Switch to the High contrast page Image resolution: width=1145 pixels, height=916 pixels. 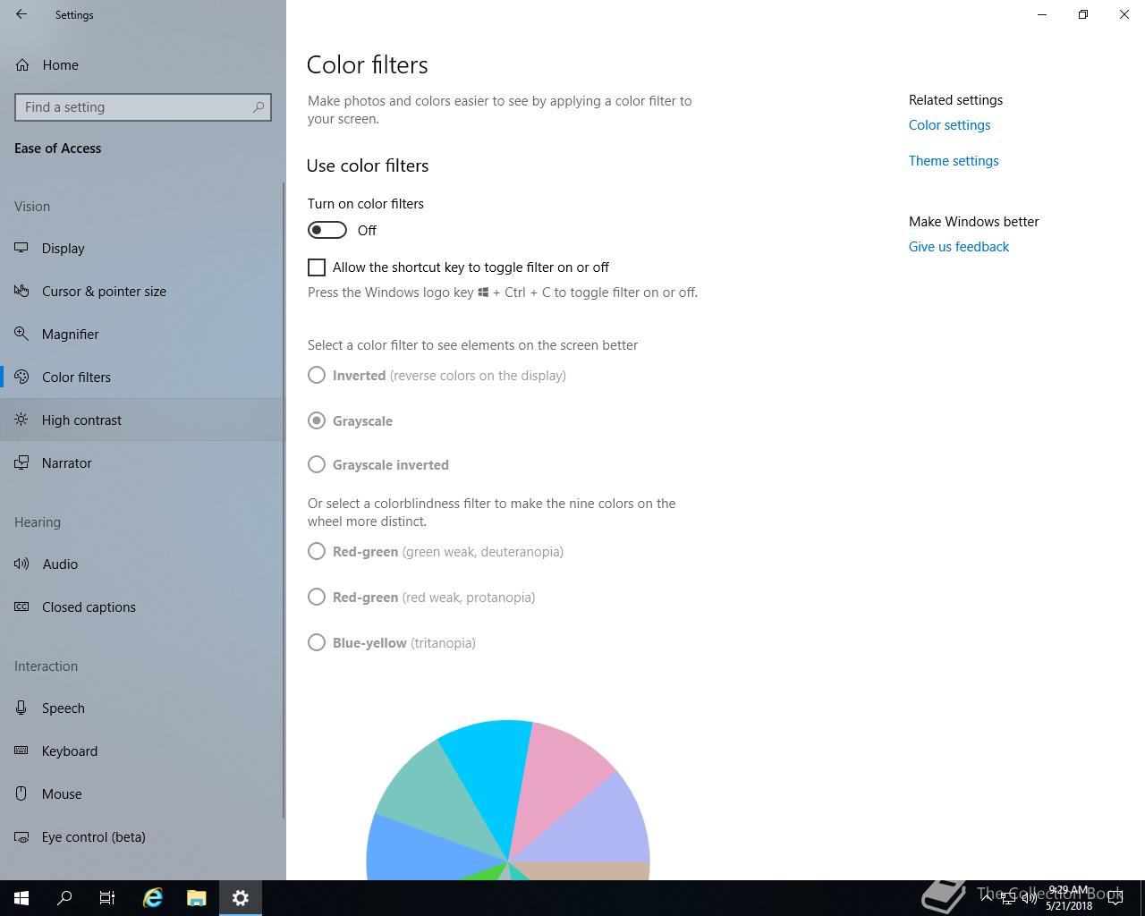click(x=143, y=420)
